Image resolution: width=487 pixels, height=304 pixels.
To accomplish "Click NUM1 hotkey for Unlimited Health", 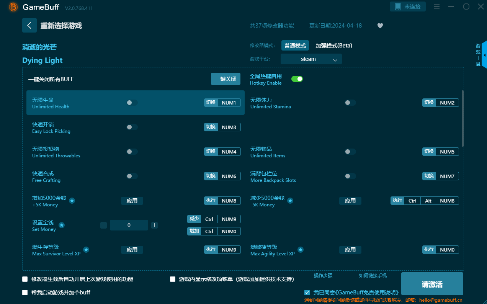I will point(229,103).
